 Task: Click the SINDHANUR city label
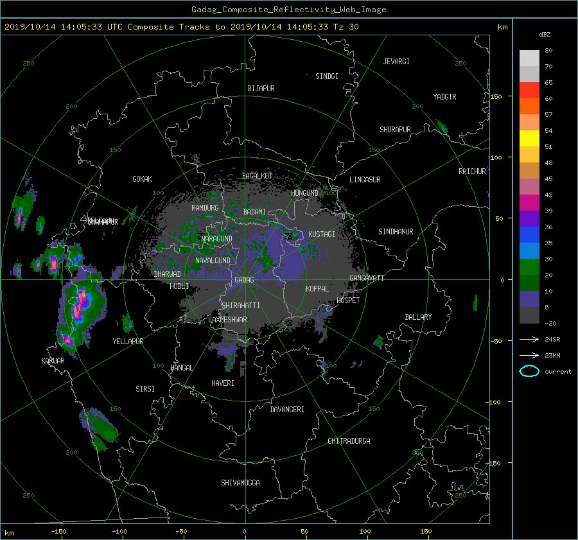pos(396,232)
